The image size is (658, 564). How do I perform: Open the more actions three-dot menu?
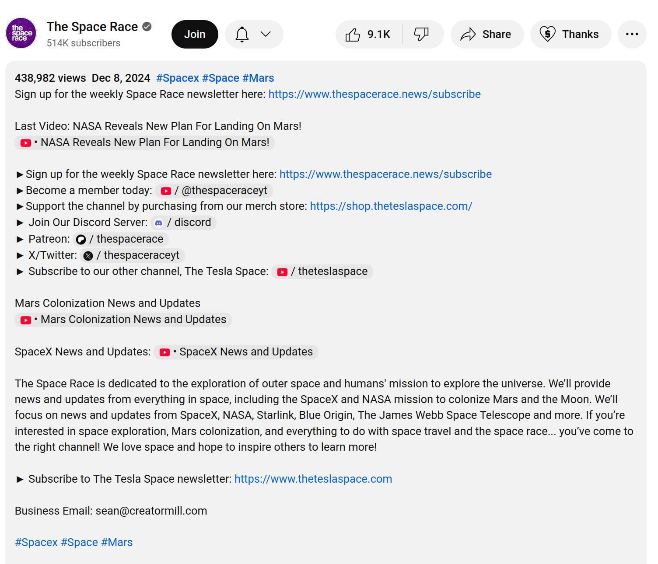pos(632,35)
